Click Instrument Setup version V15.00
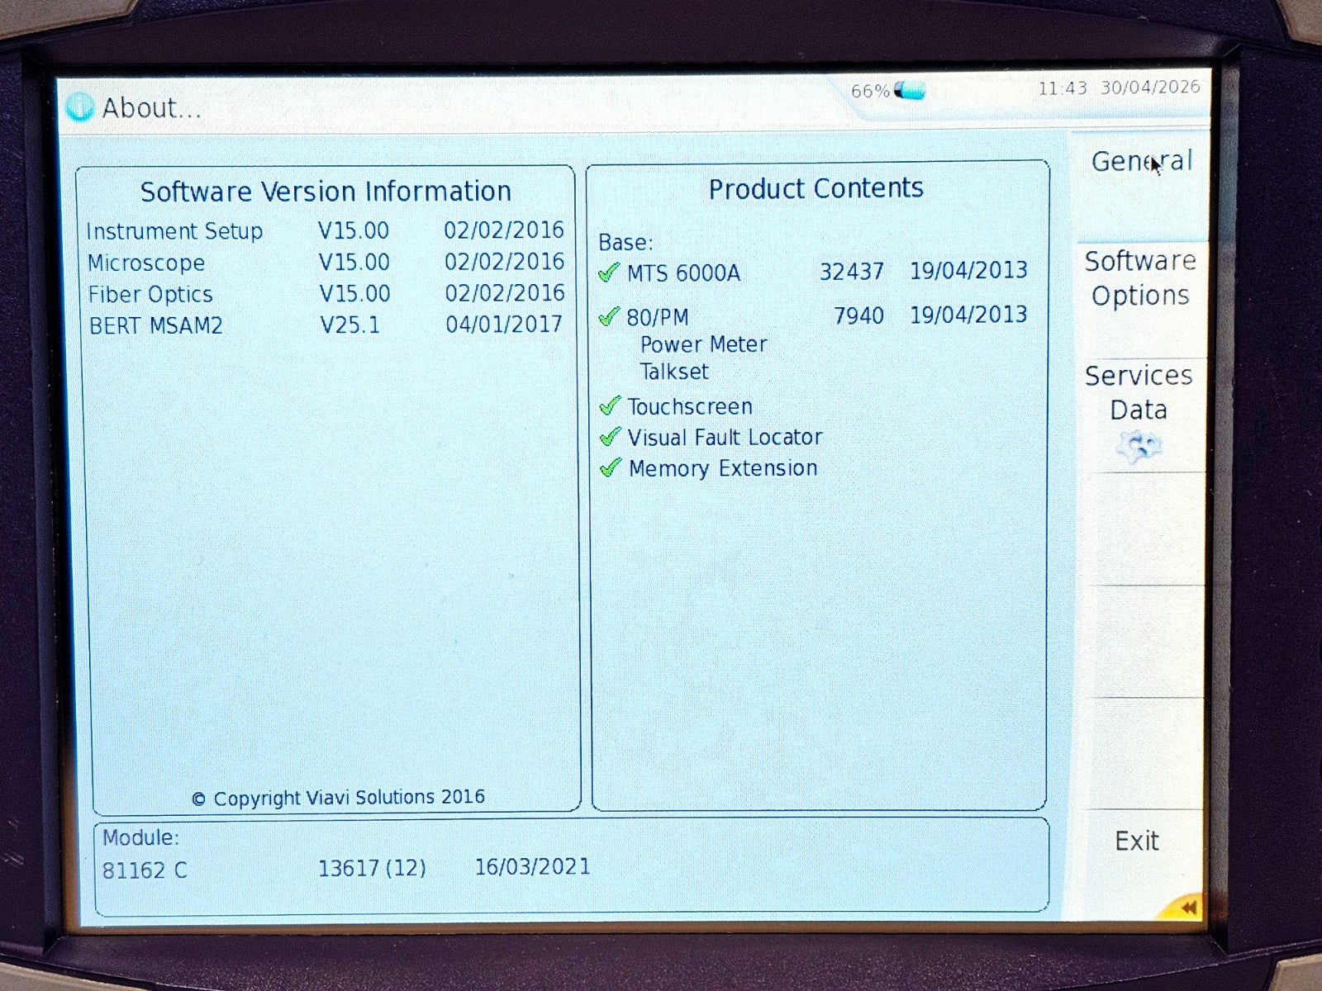The width and height of the screenshot is (1322, 991). click(354, 230)
